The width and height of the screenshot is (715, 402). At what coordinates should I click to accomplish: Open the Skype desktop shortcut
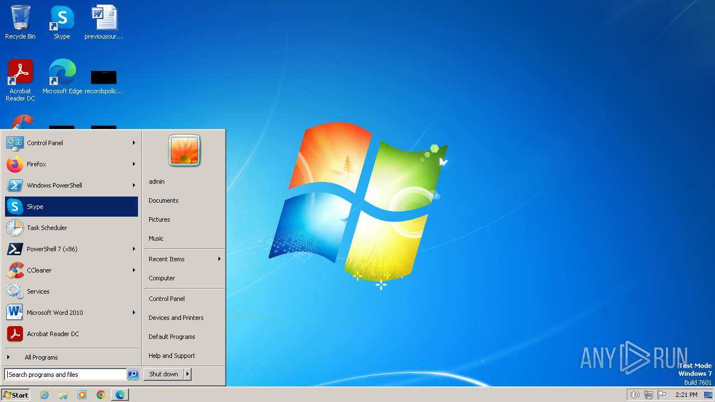(62, 22)
